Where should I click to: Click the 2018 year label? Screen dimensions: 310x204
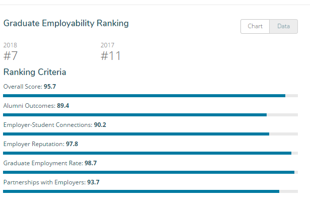tap(10, 45)
